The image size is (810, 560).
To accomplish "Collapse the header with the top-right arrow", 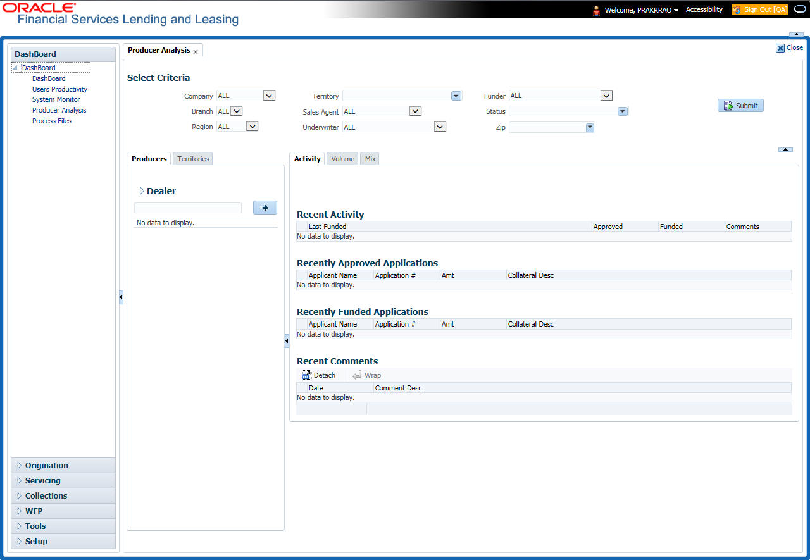I will 796,34.
